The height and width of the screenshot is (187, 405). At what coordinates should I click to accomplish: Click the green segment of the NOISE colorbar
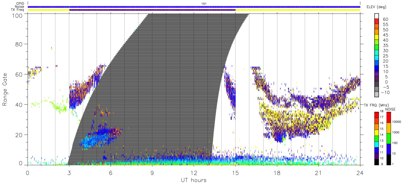tap(389, 138)
